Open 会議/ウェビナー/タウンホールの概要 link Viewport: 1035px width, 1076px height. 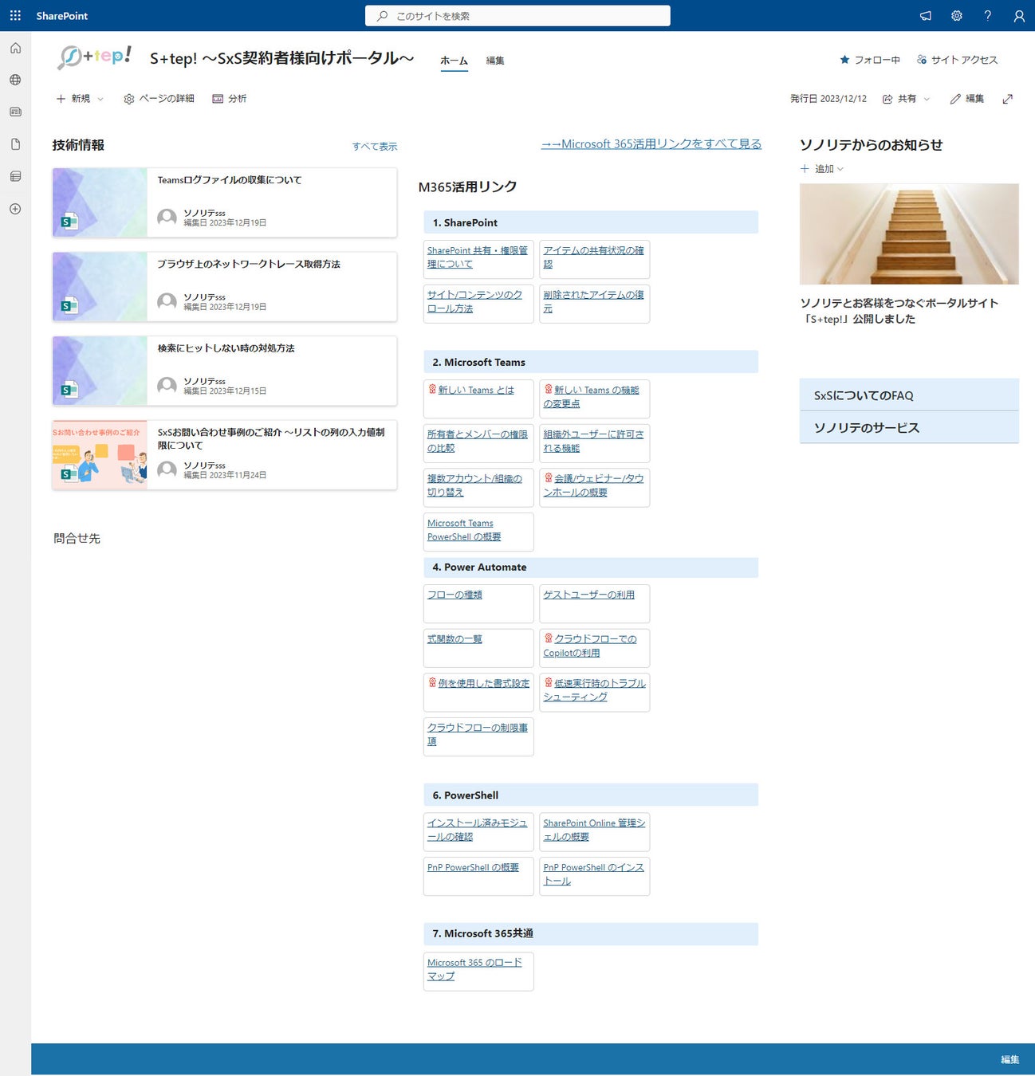click(x=593, y=485)
